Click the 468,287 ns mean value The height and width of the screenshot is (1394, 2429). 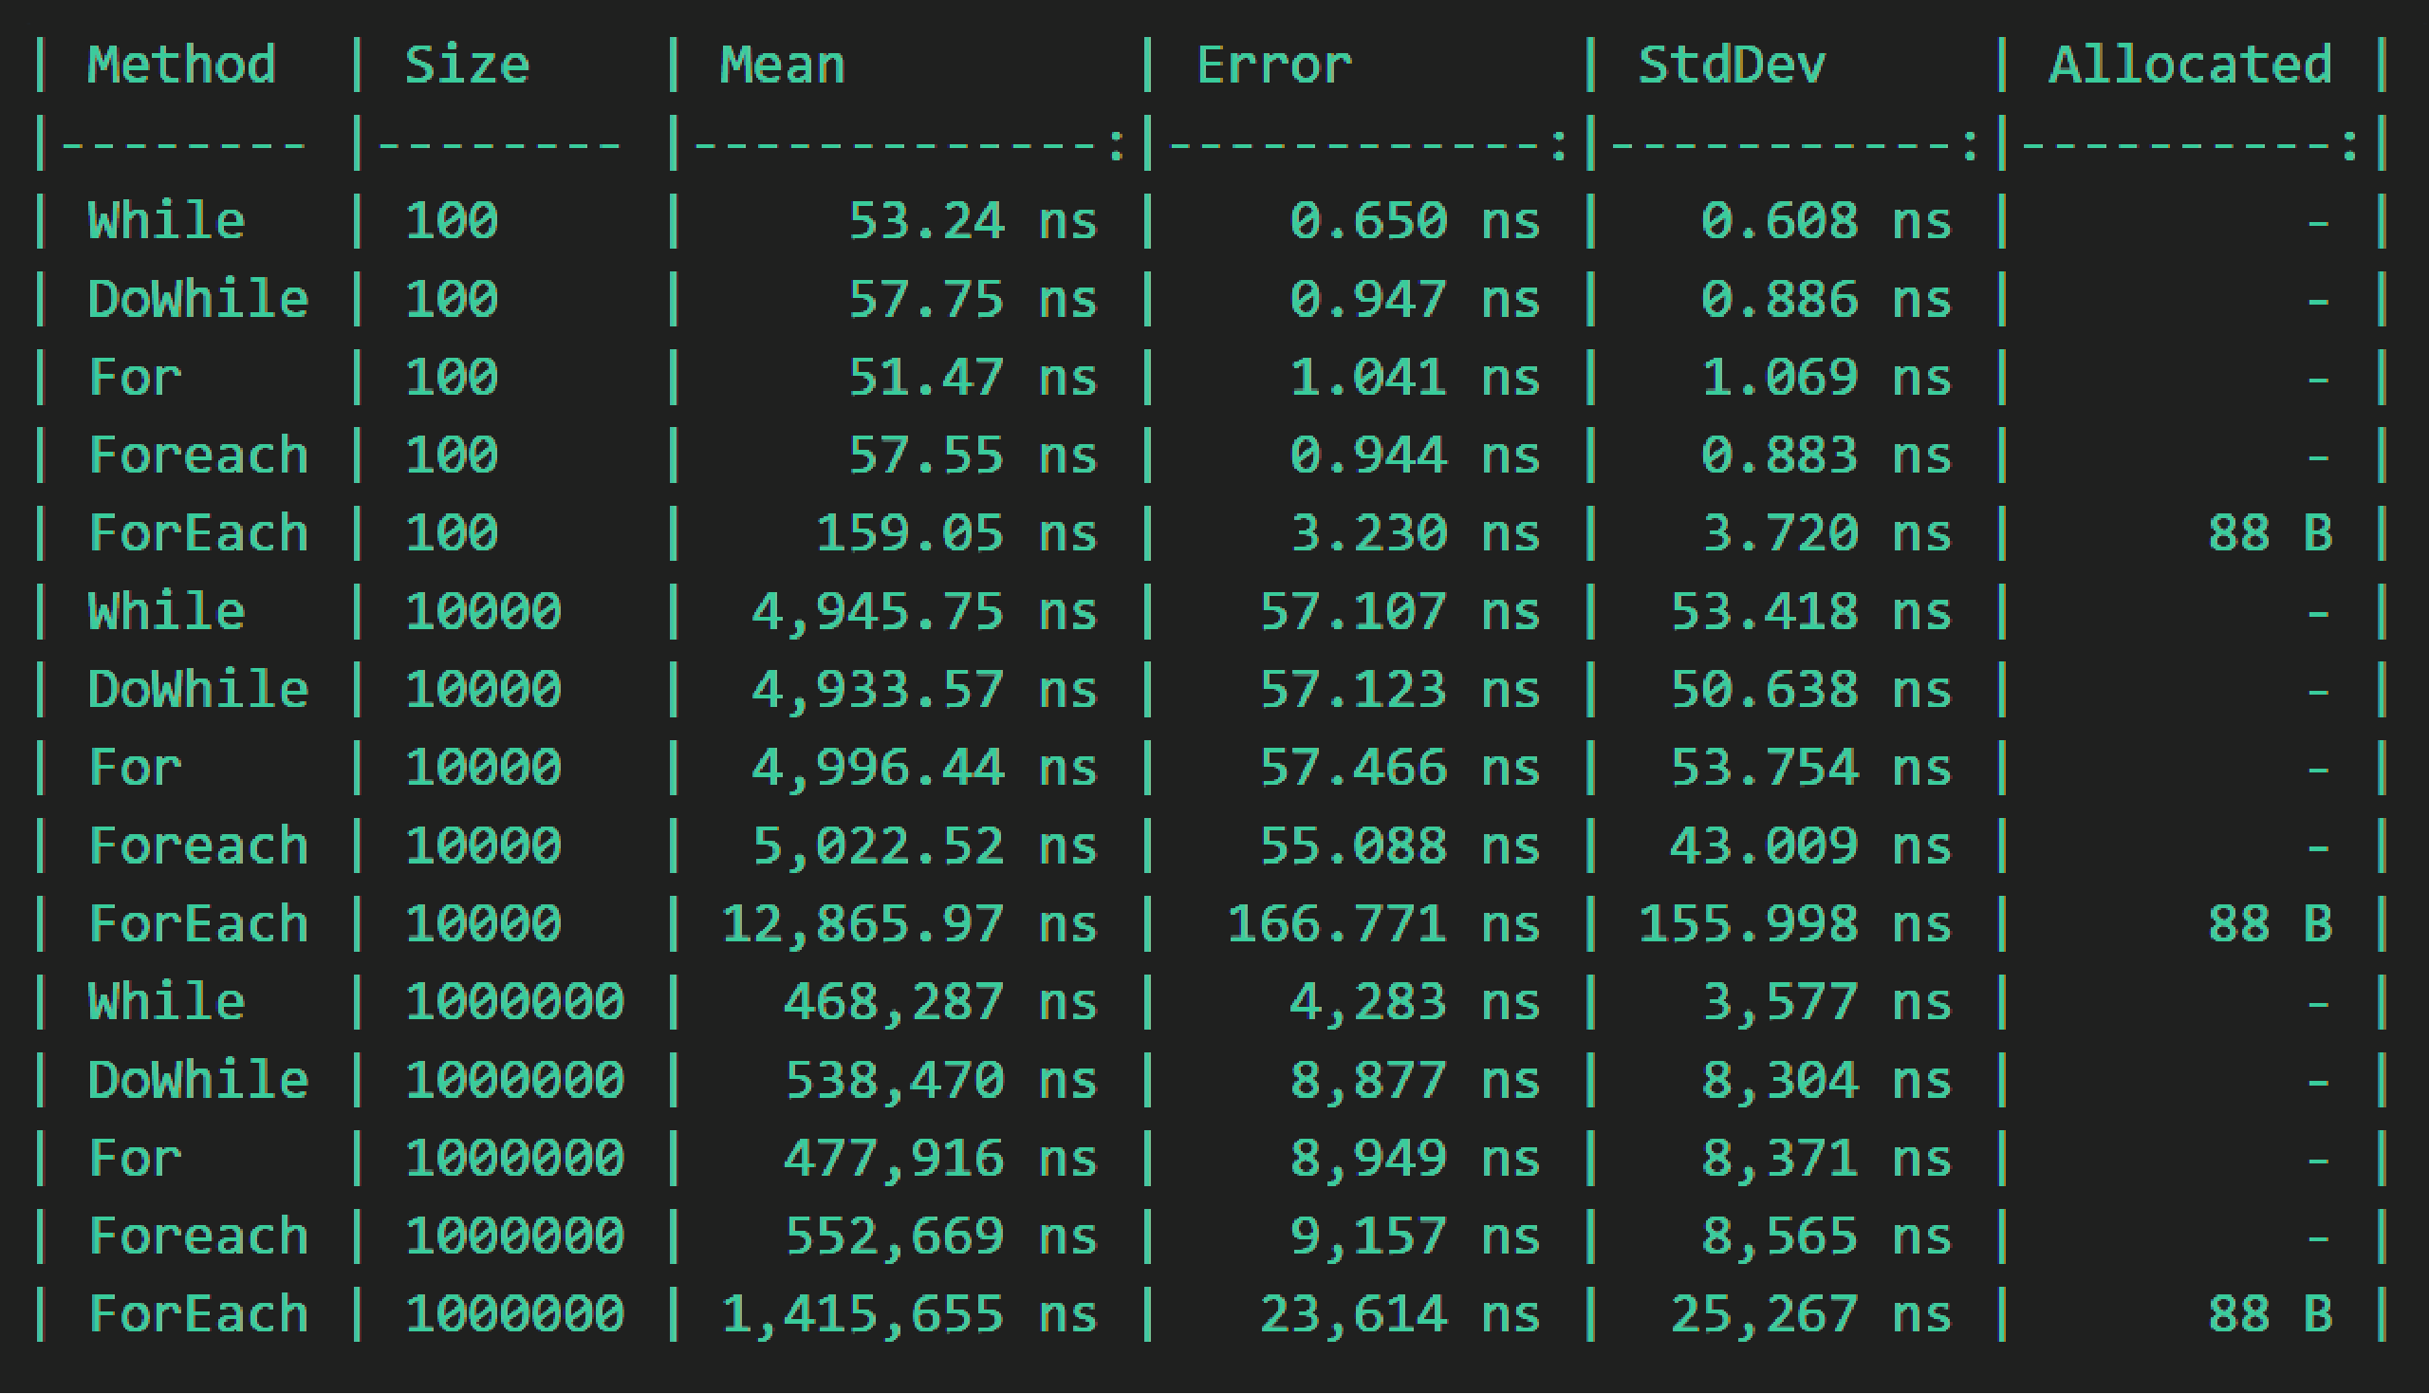(940, 1002)
